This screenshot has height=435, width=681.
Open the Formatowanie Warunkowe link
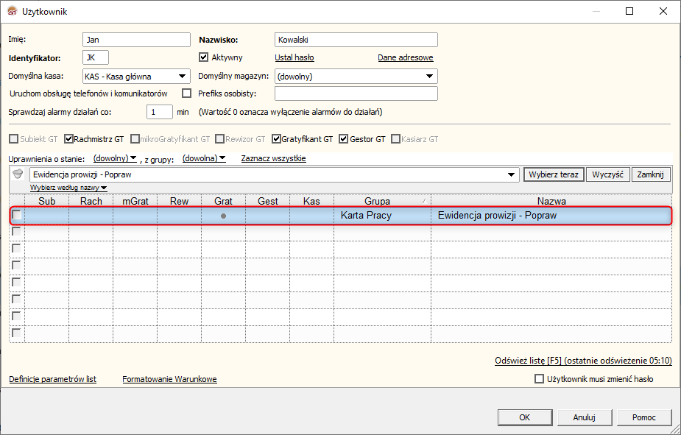[x=169, y=379]
